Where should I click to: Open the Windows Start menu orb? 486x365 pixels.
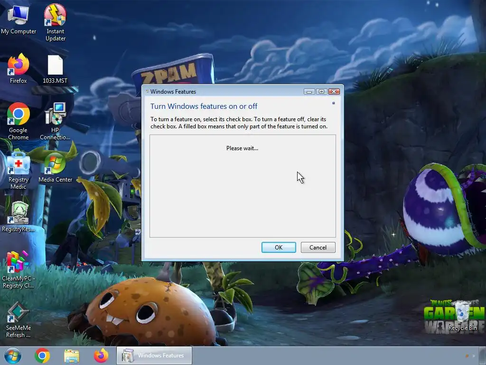13,355
